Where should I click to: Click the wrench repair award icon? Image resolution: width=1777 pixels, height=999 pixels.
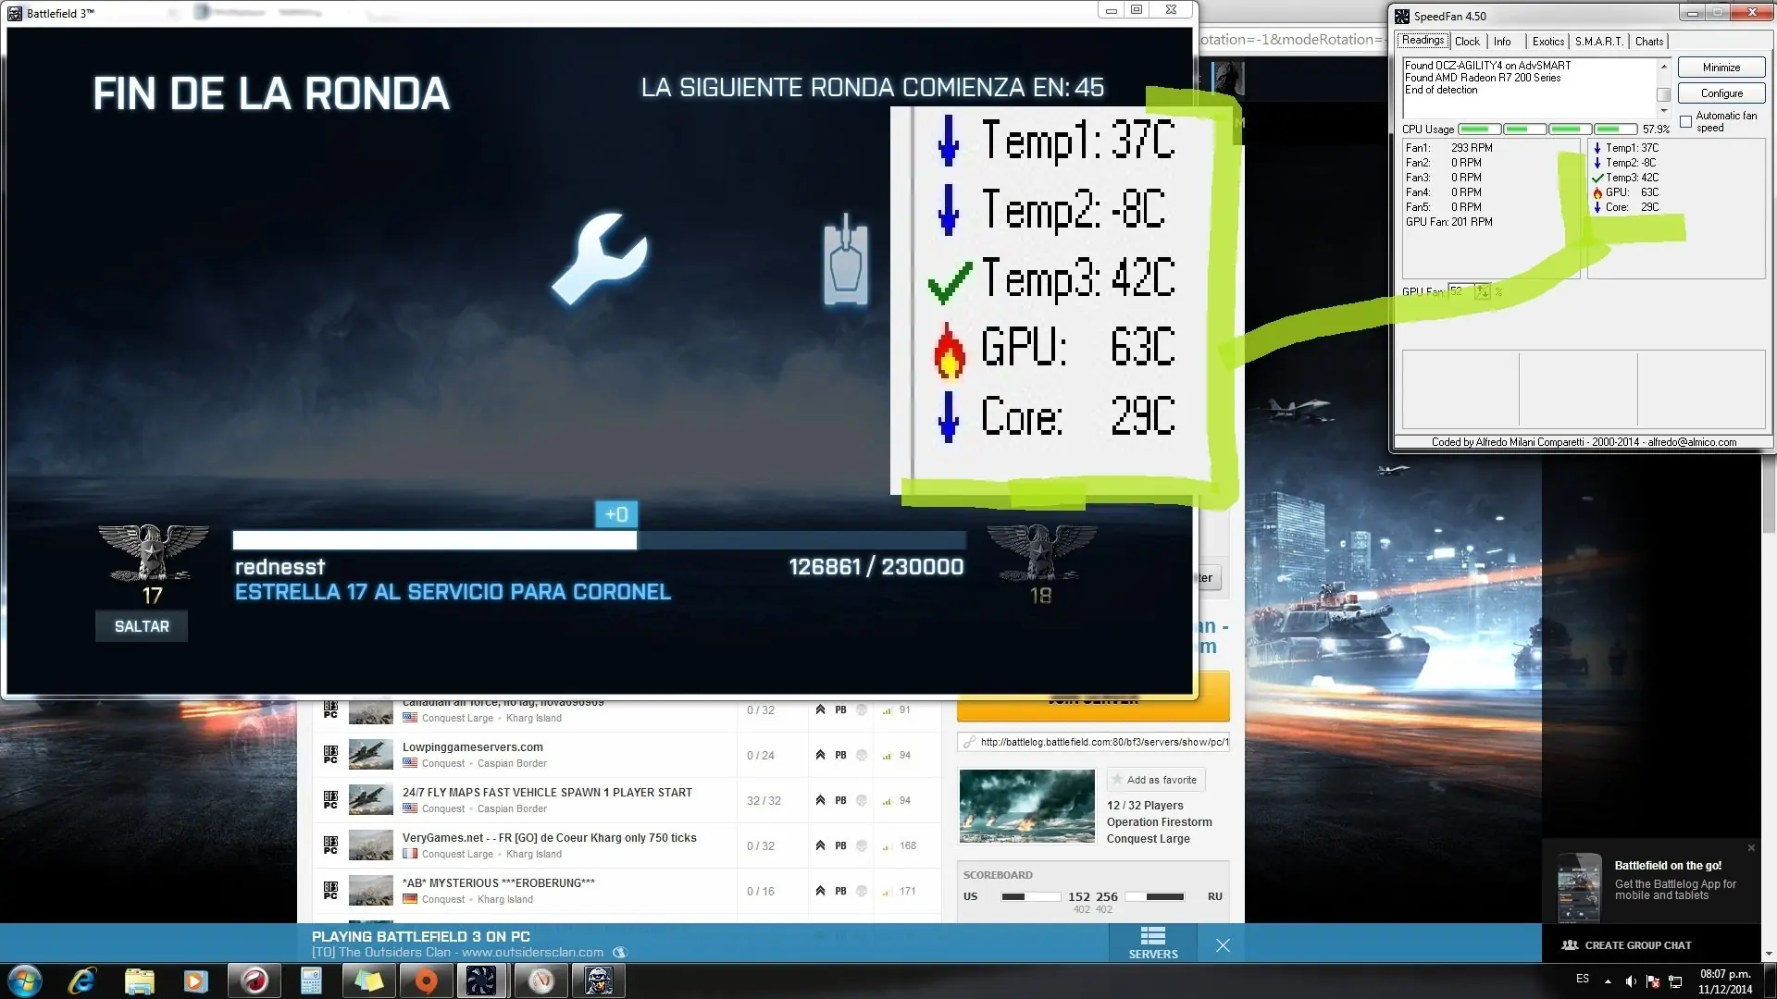(600, 259)
